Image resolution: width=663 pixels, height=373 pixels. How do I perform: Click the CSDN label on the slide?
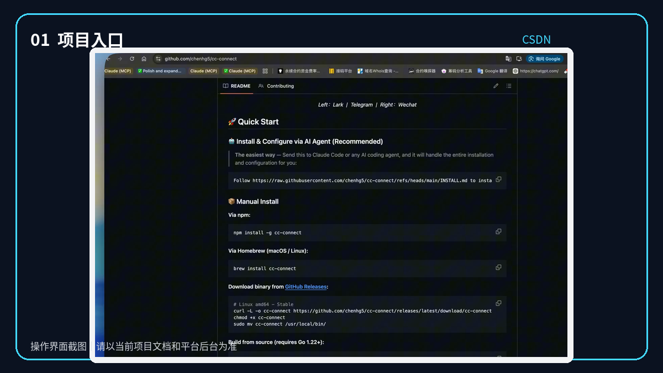(536, 40)
